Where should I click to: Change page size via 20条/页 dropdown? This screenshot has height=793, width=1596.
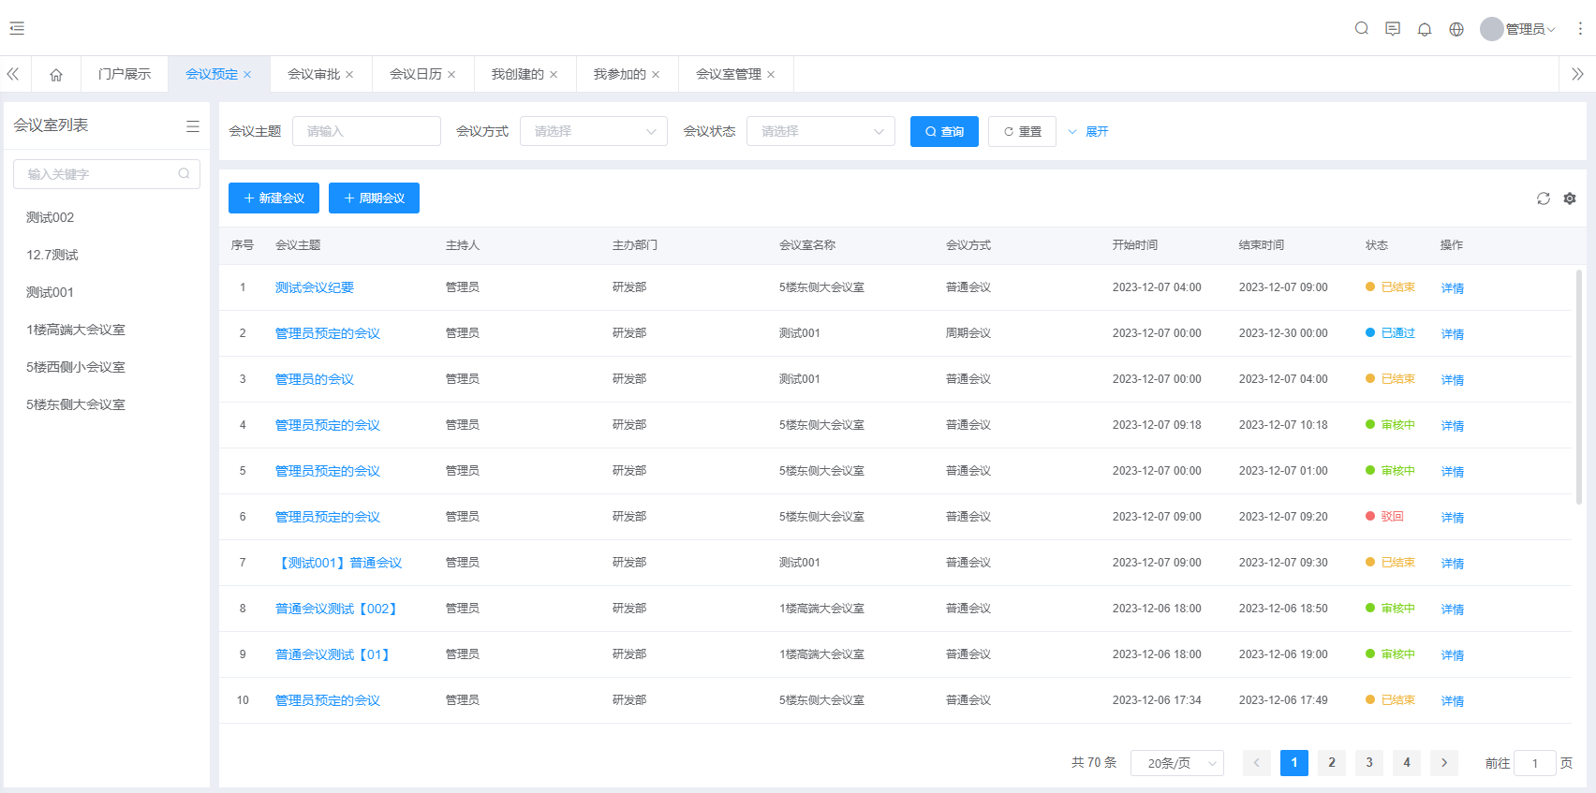tap(1176, 763)
